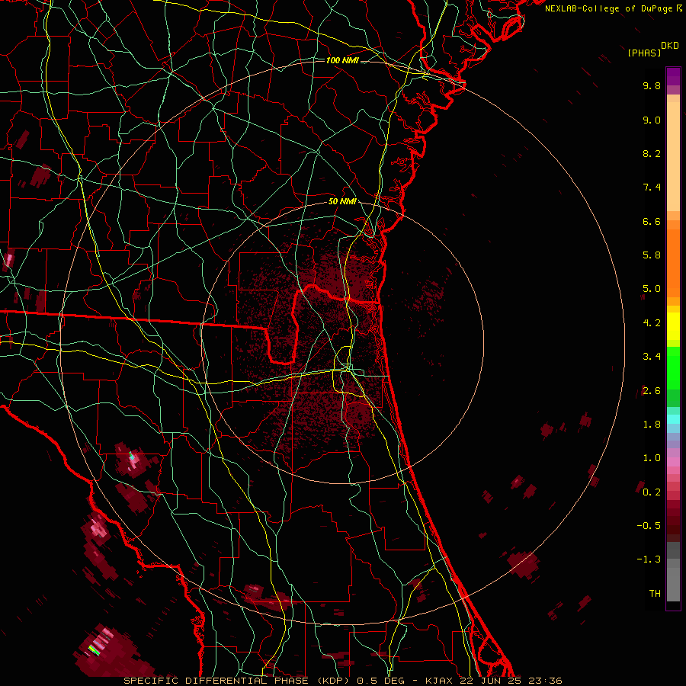Click the 7.4 value on the color scale

click(652, 188)
